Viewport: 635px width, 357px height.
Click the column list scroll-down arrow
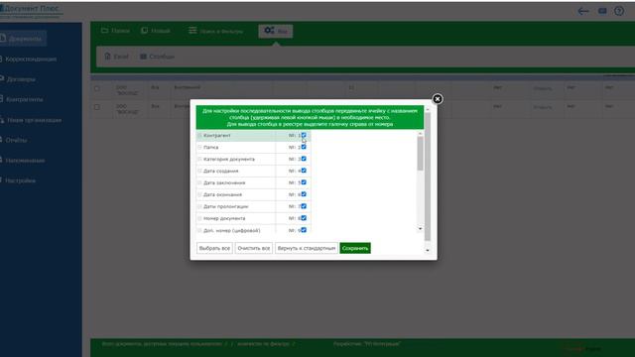(x=420, y=229)
